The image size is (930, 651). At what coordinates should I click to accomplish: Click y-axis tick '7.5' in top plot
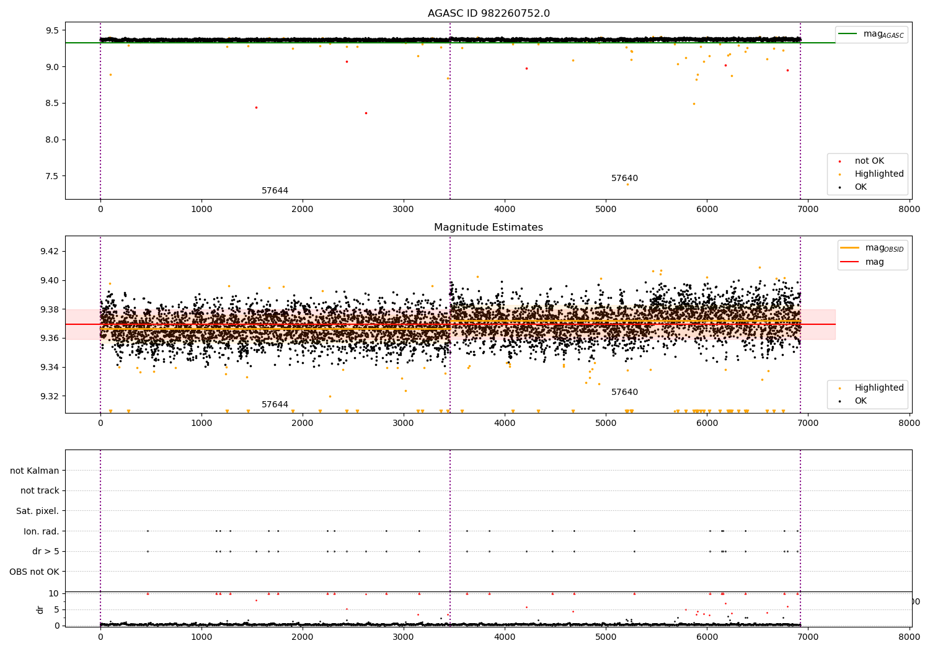click(52, 177)
